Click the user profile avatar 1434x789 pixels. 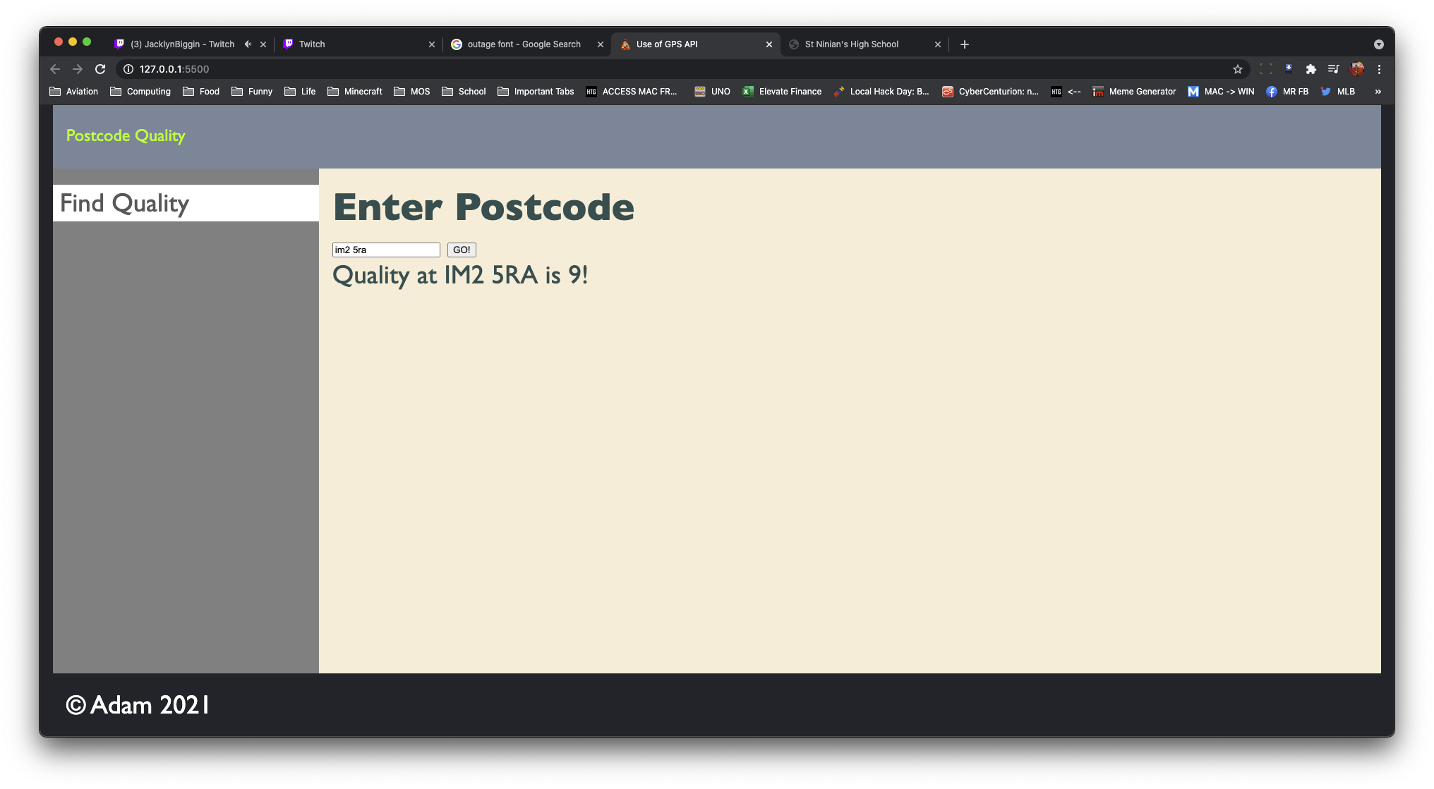tap(1356, 69)
